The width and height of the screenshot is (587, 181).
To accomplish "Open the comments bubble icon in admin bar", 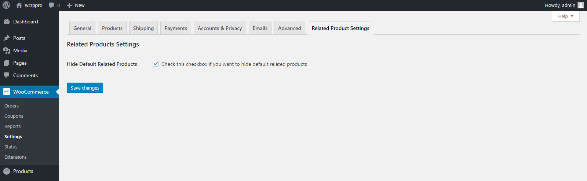I will (51, 5).
